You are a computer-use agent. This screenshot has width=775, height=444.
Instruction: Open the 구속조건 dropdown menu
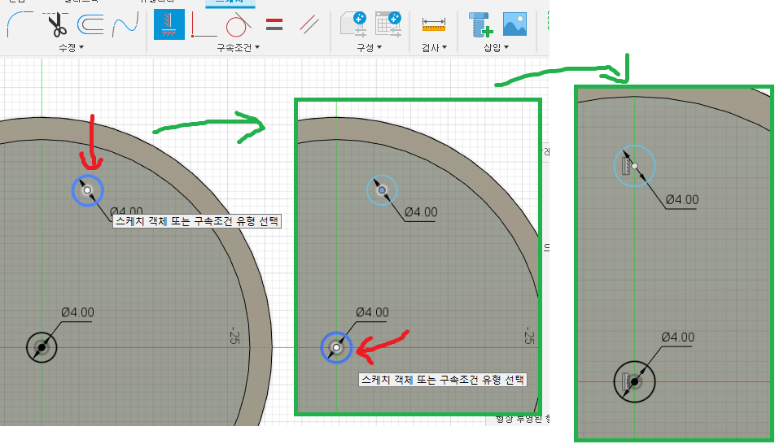click(238, 47)
